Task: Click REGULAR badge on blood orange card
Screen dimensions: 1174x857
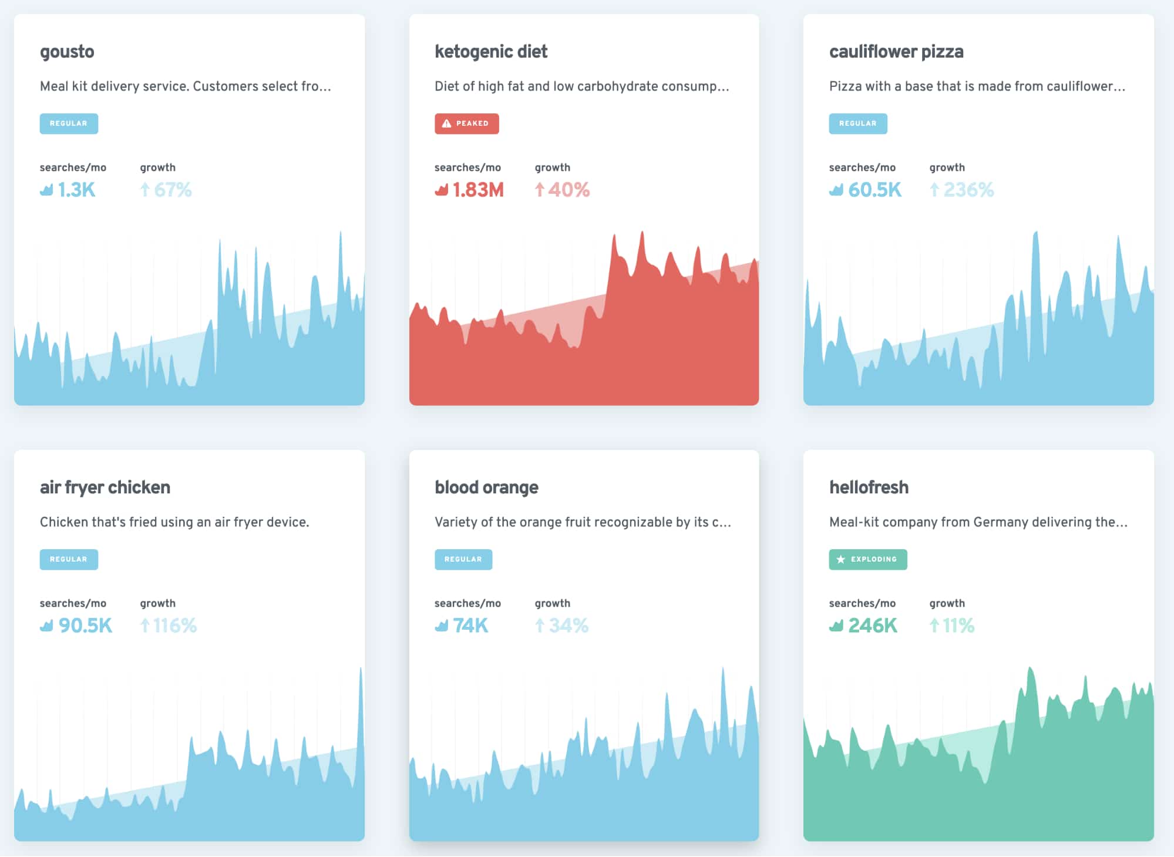Action: tap(463, 559)
